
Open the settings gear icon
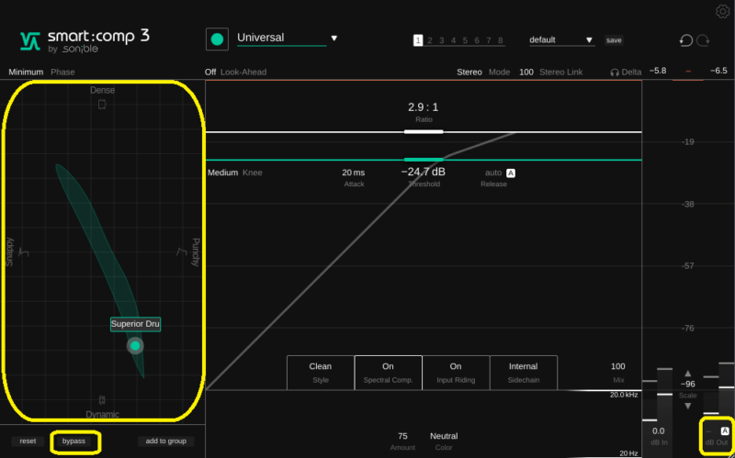point(722,11)
